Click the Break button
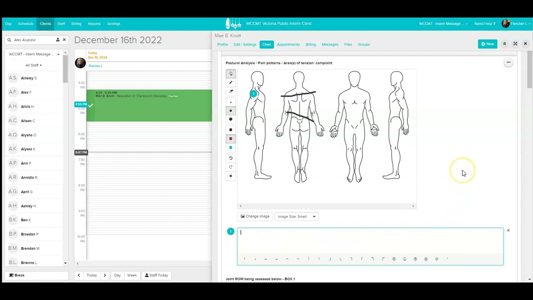The width and height of the screenshot is (533, 300). tap(37, 275)
